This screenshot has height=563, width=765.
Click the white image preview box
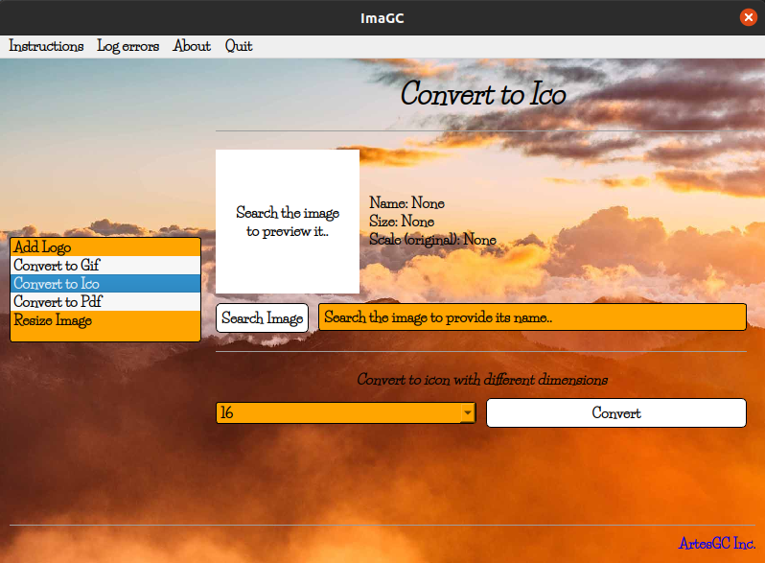pyautogui.click(x=288, y=222)
